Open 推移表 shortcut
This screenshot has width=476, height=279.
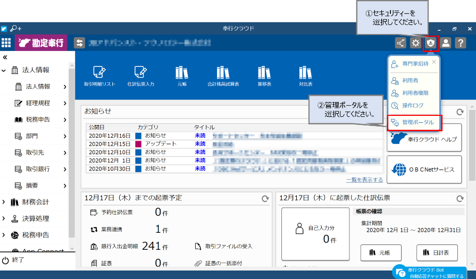pyautogui.click(x=264, y=76)
